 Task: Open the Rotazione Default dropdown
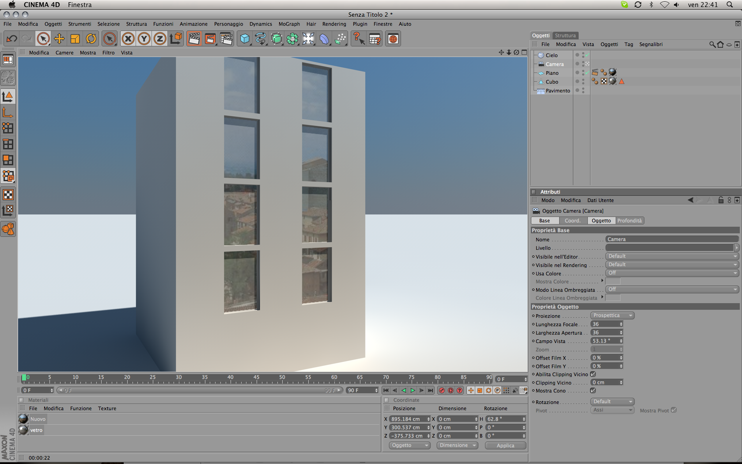point(612,402)
